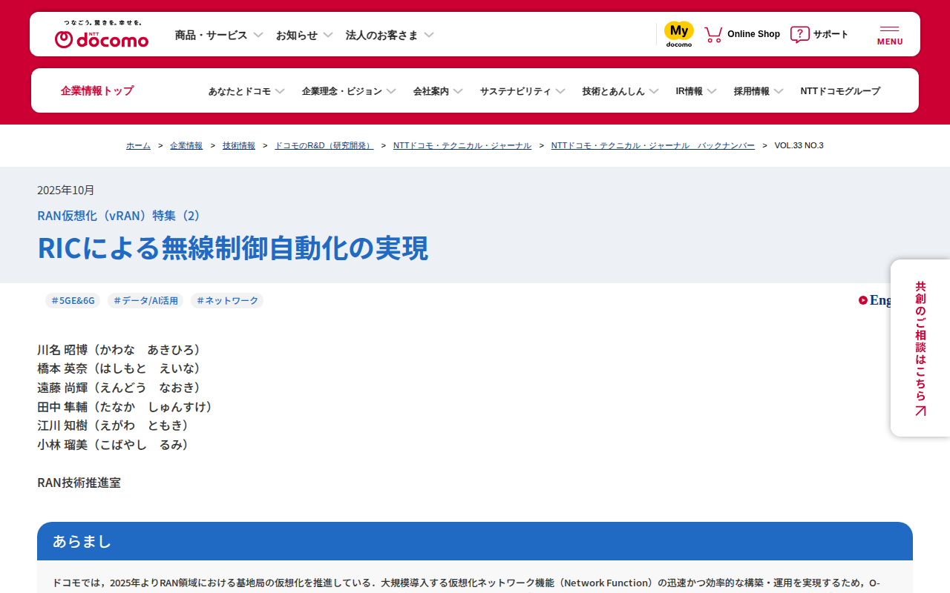Click the VOL.33 NO.3 breadcrumb text
Screen dimensions: 950x593
coord(799,145)
